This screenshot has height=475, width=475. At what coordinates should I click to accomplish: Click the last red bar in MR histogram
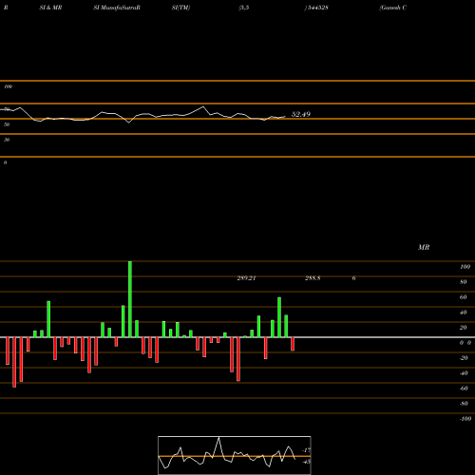pyautogui.click(x=293, y=344)
